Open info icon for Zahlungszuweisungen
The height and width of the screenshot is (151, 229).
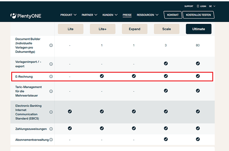51,129
